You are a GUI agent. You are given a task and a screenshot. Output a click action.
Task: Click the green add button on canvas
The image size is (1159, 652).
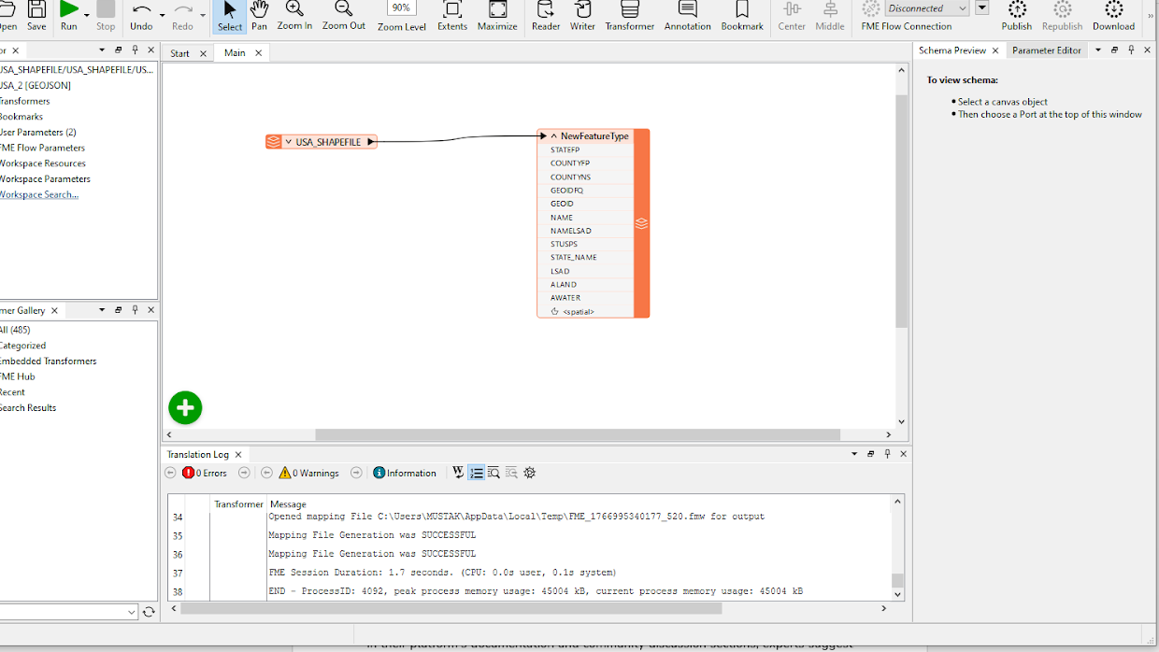tap(185, 407)
